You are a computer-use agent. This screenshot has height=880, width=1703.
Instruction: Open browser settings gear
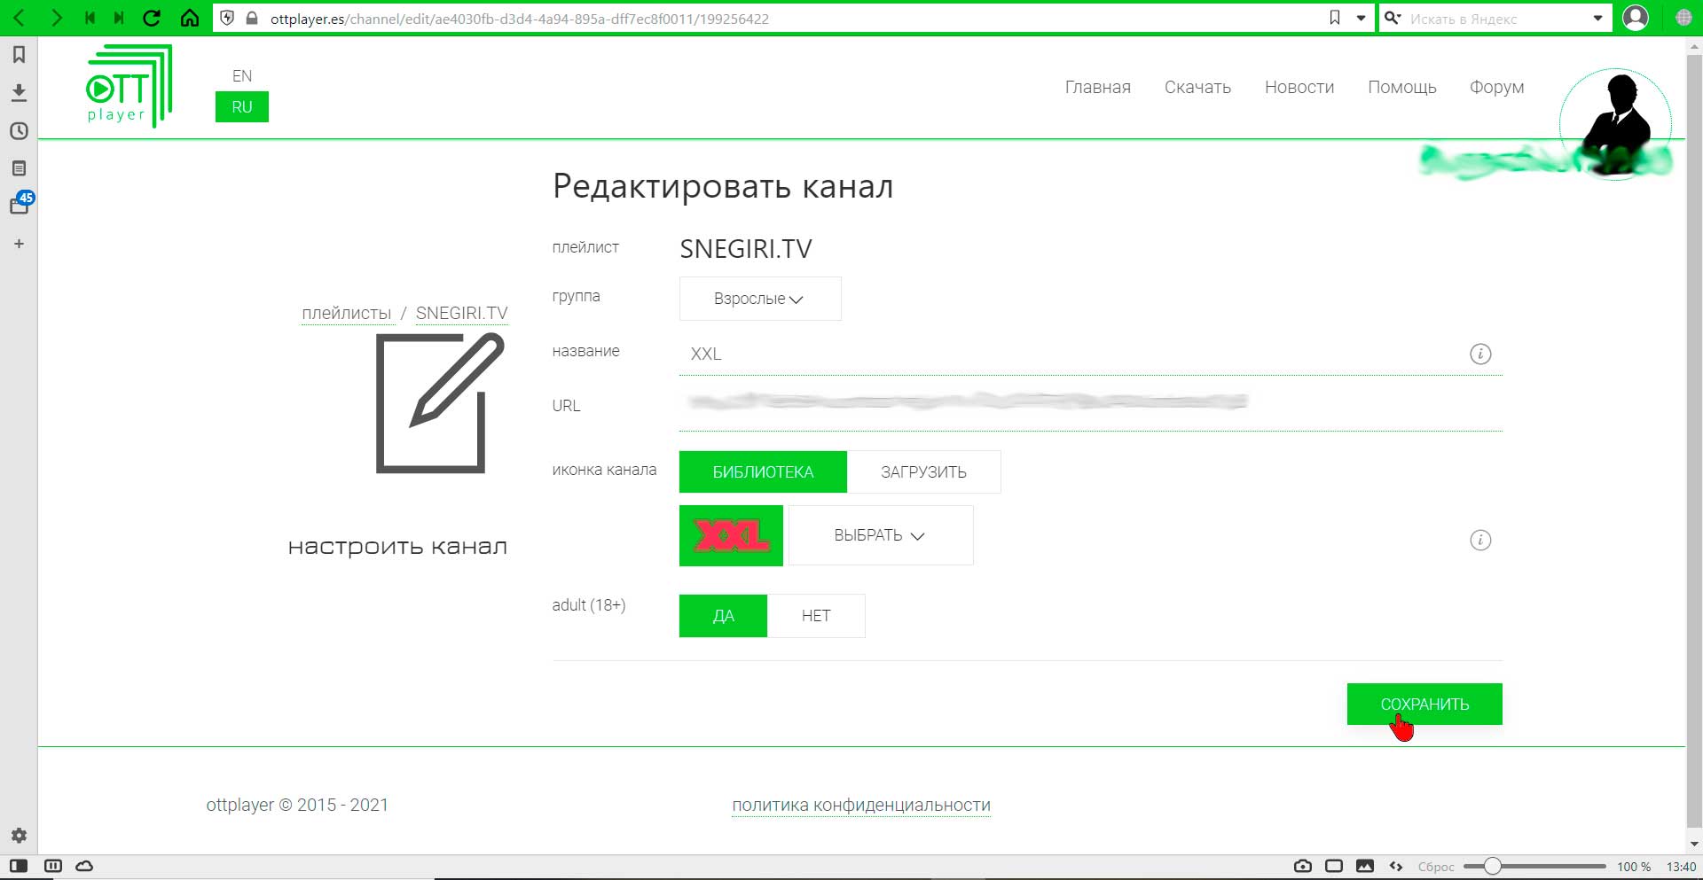19,835
